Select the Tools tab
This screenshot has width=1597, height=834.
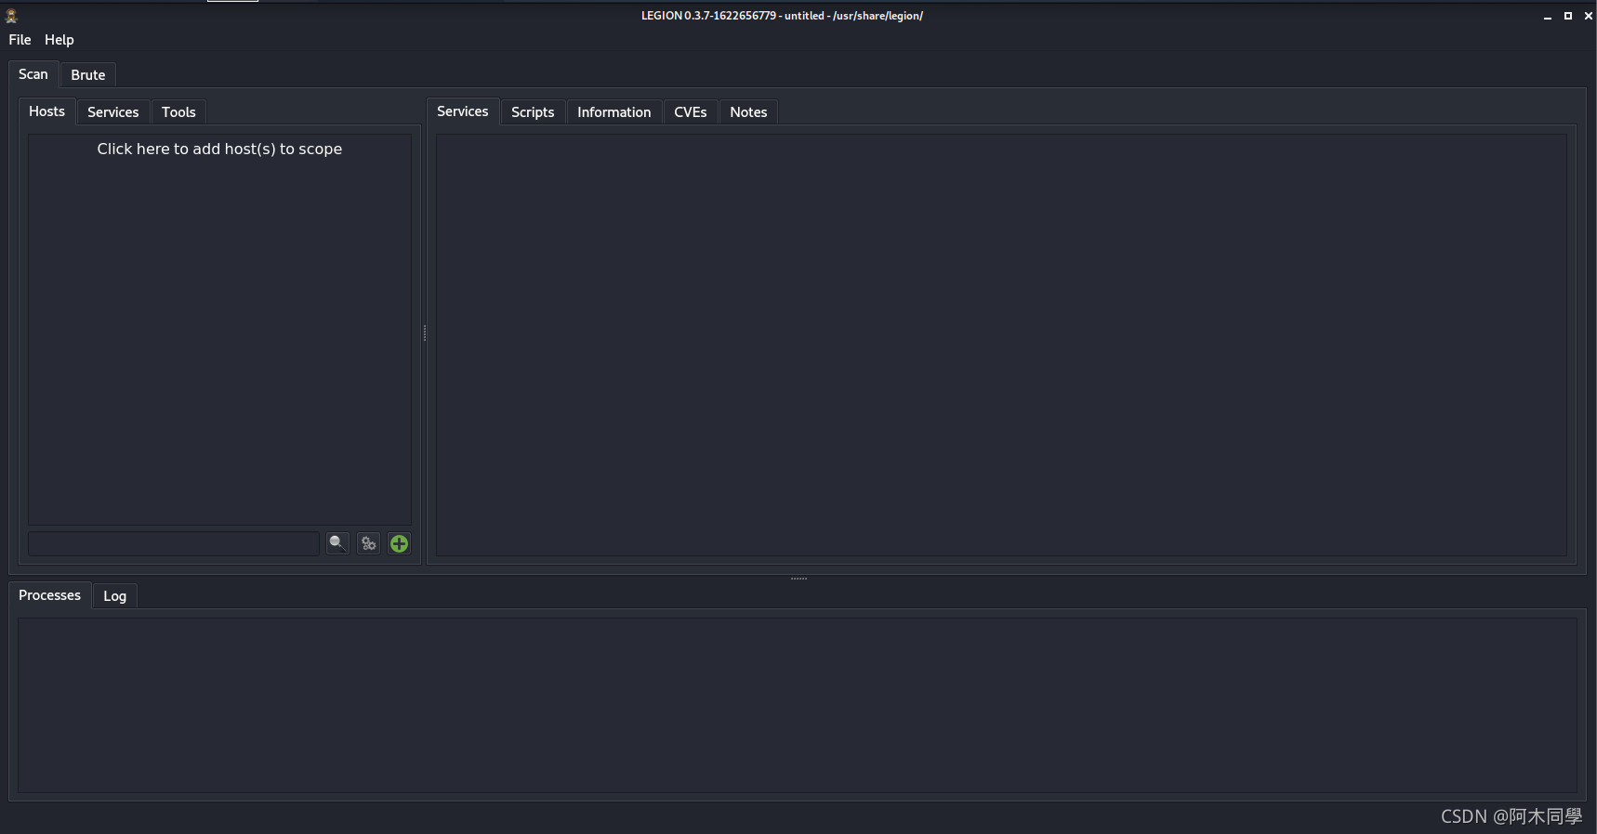click(178, 112)
